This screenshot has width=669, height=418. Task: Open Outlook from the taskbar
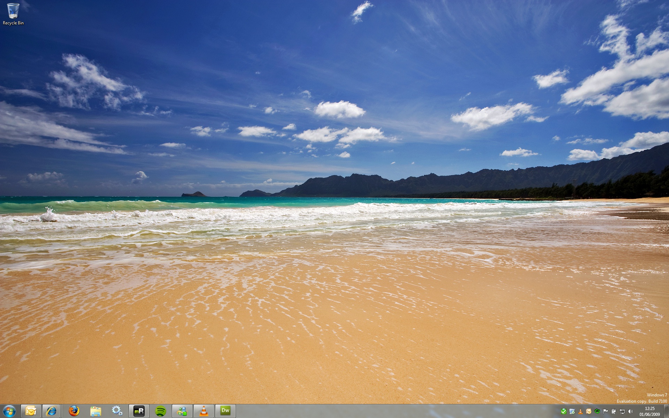pos(31,411)
